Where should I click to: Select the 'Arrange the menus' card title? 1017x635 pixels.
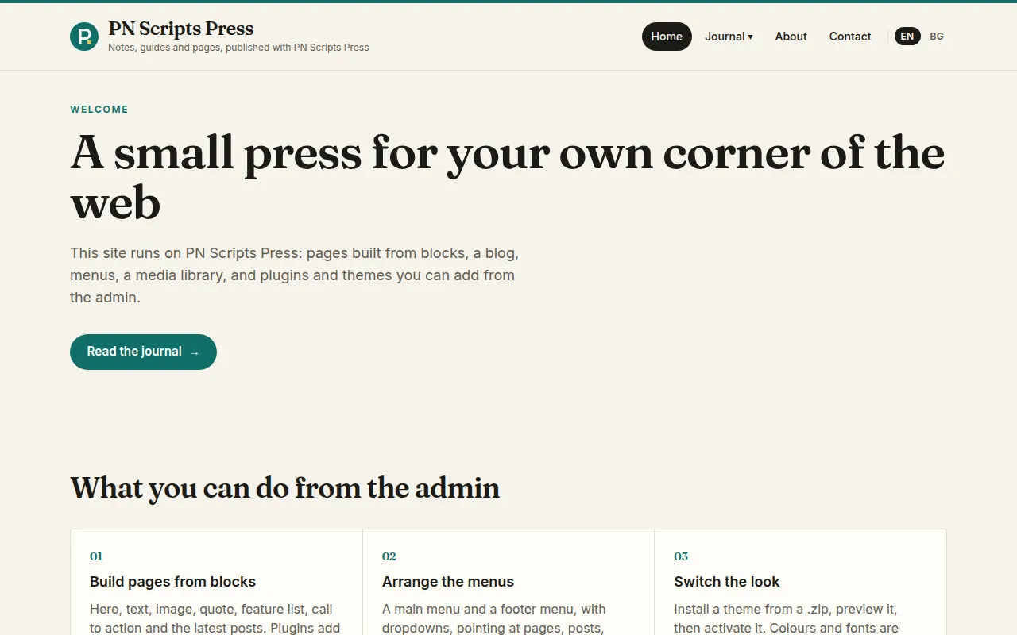(x=448, y=582)
